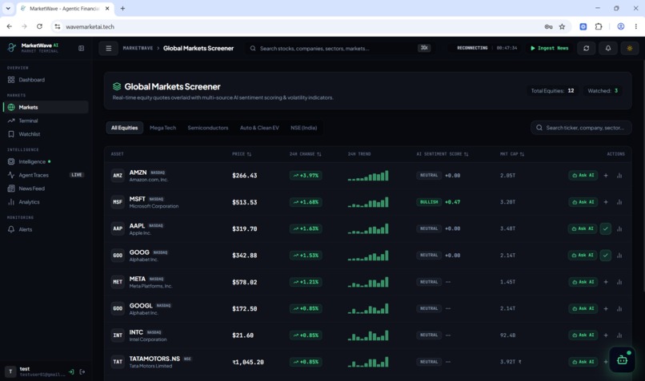This screenshot has width=645, height=381.
Task: Open the Chrome profile avatar icon
Action: 621,26
